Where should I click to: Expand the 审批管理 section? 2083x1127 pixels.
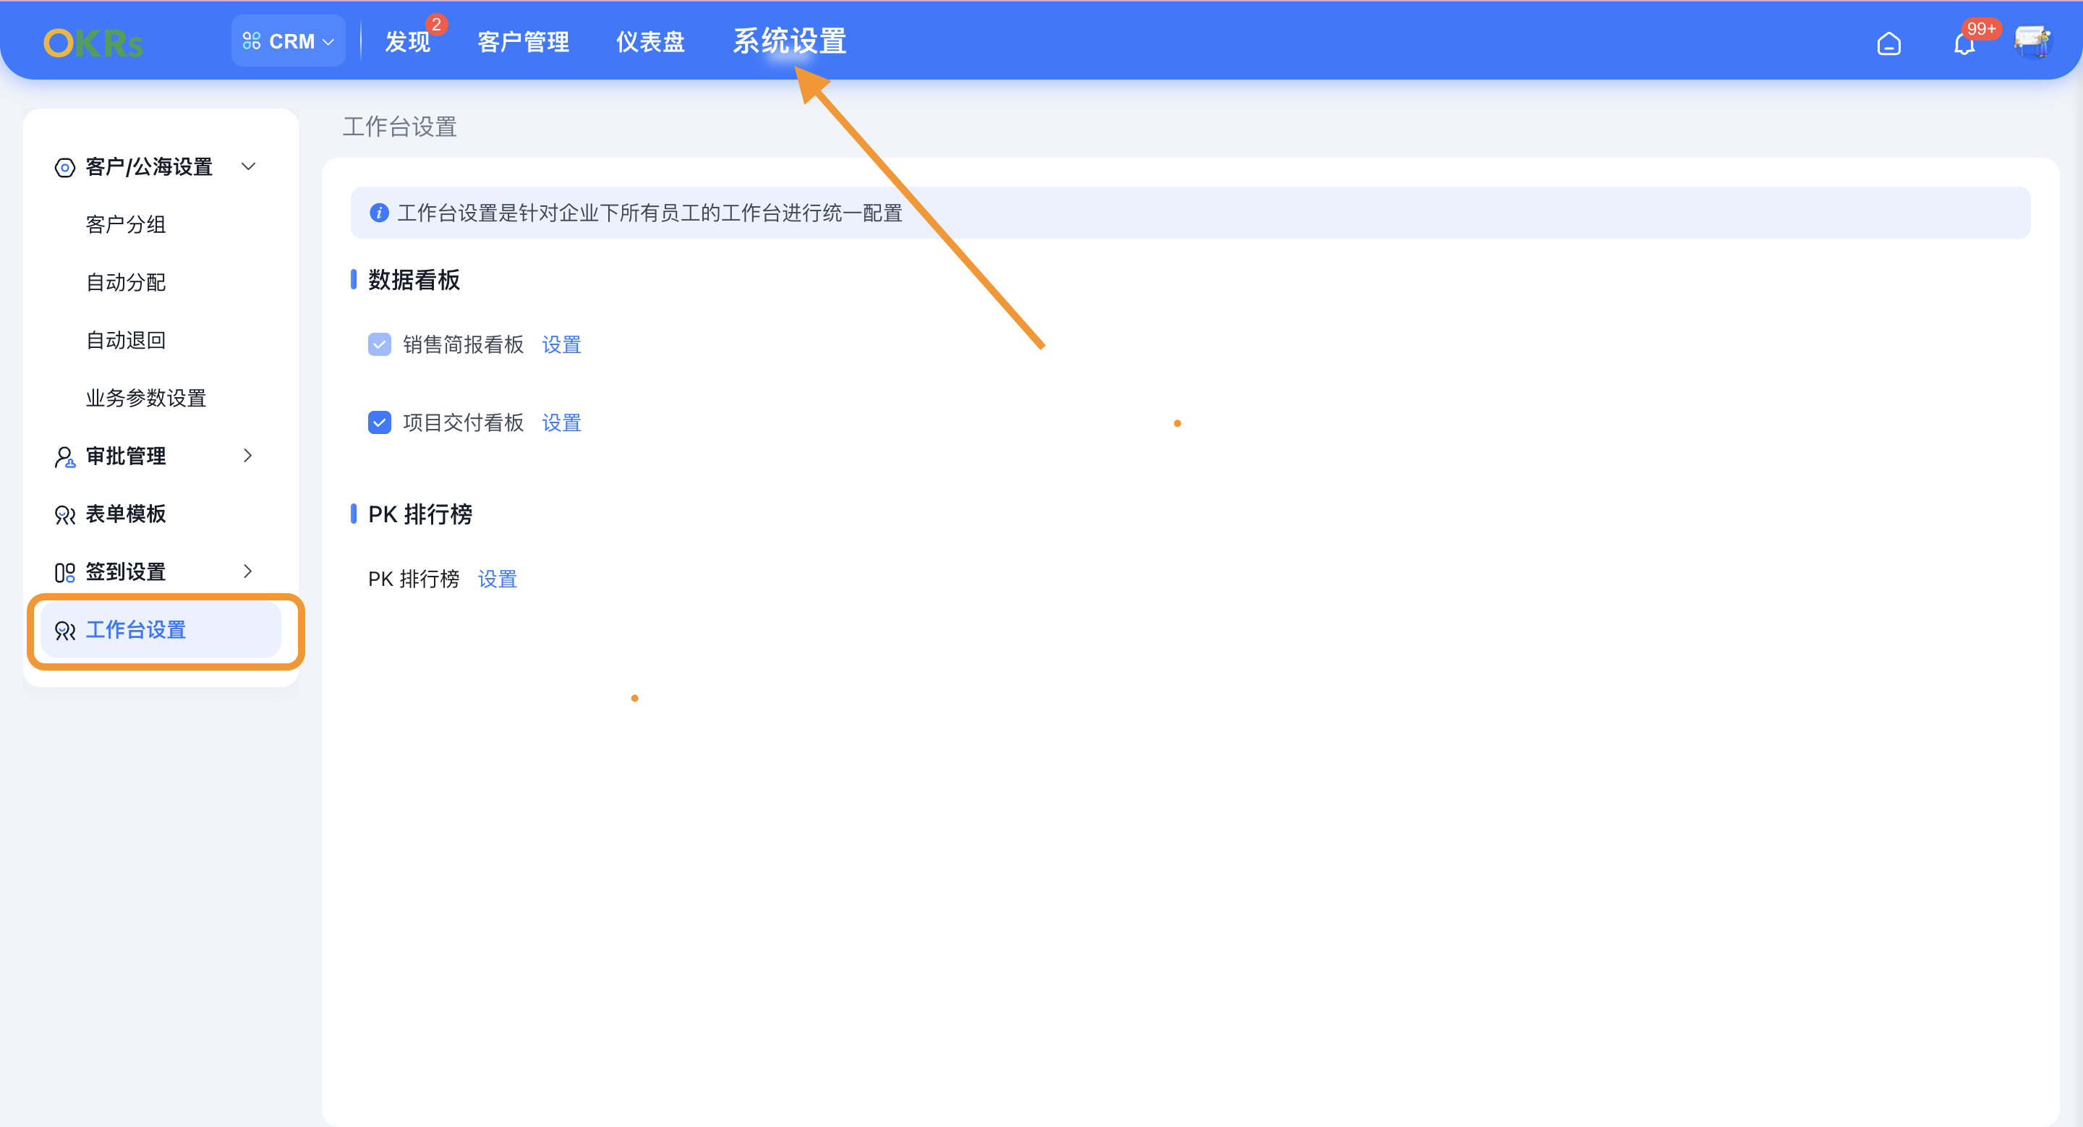[248, 456]
